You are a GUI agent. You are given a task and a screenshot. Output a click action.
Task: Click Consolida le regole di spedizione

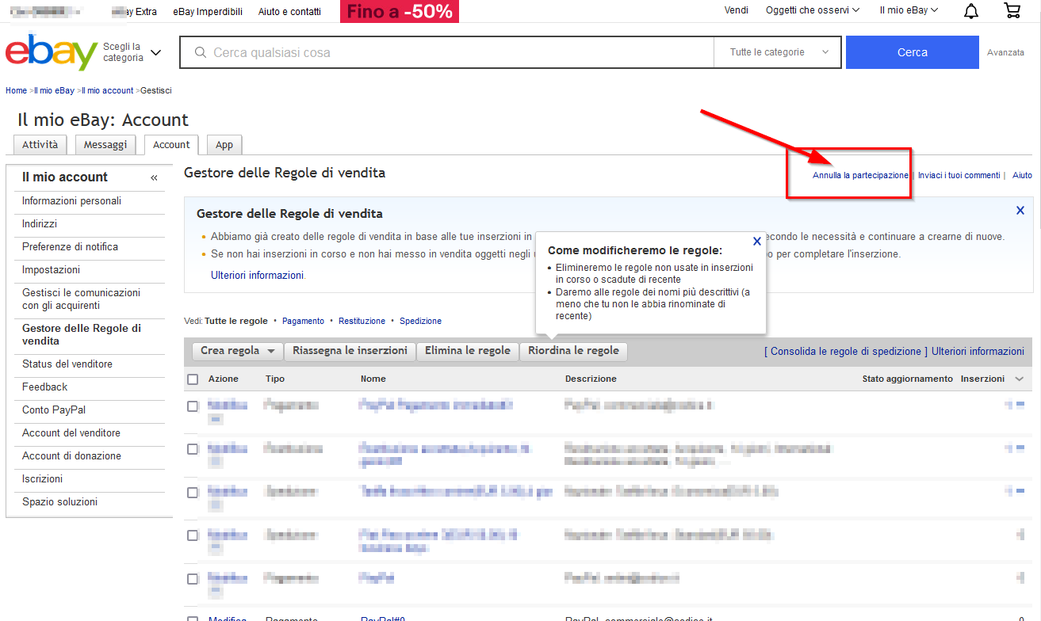[x=846, y=351]
